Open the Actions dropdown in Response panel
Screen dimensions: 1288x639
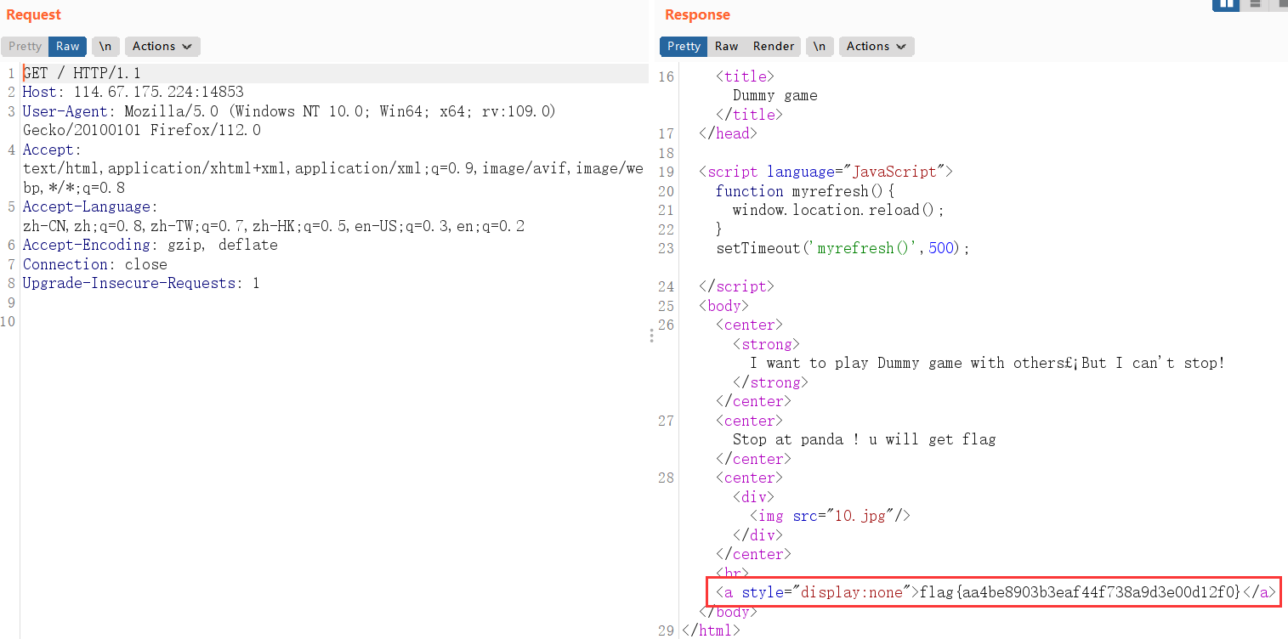pos(877,47)
